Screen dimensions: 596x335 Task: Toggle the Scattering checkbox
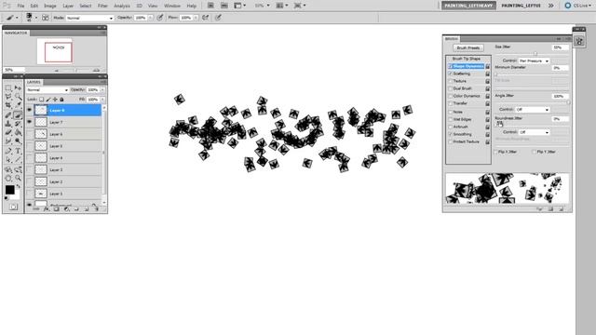tap(451, 74)
